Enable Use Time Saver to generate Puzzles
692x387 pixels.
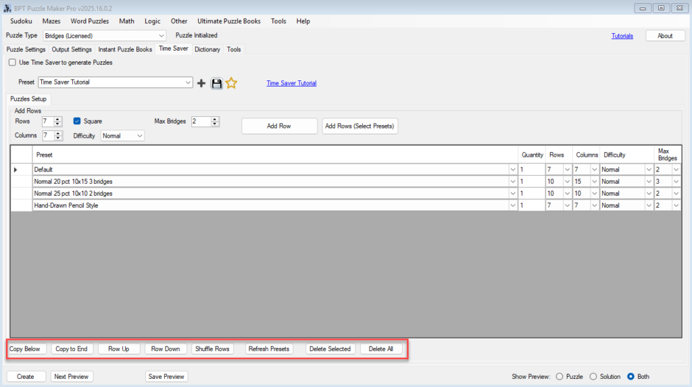13,63
